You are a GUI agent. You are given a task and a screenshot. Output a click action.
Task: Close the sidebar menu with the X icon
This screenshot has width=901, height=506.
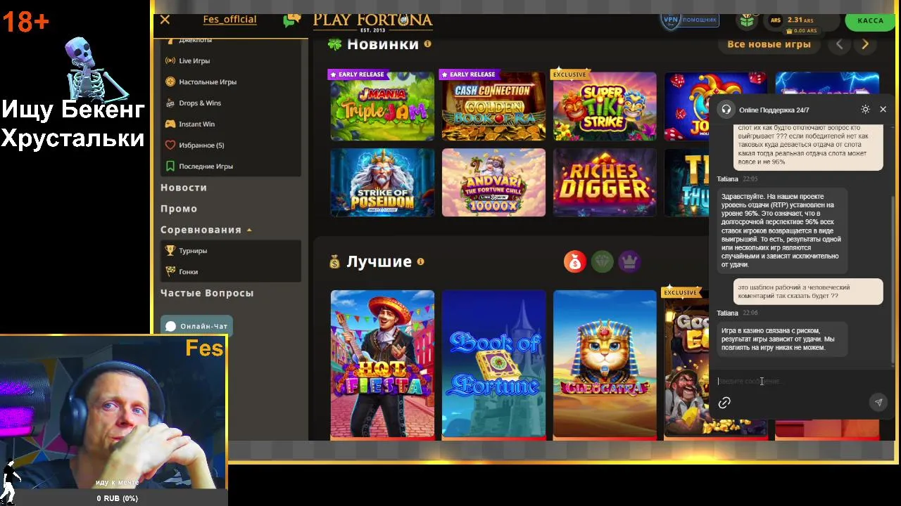tap(165, 20)
